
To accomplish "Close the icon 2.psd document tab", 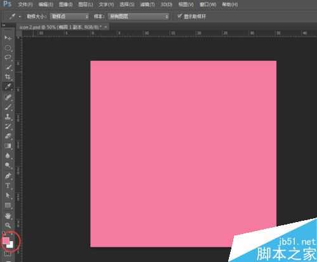I will pos(105,27).
